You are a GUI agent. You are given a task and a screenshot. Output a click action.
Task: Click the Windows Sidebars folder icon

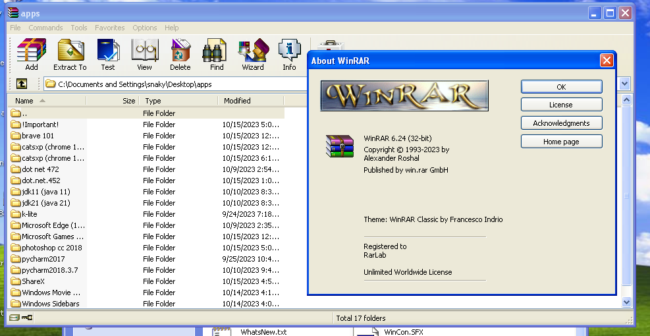point(16,304)
